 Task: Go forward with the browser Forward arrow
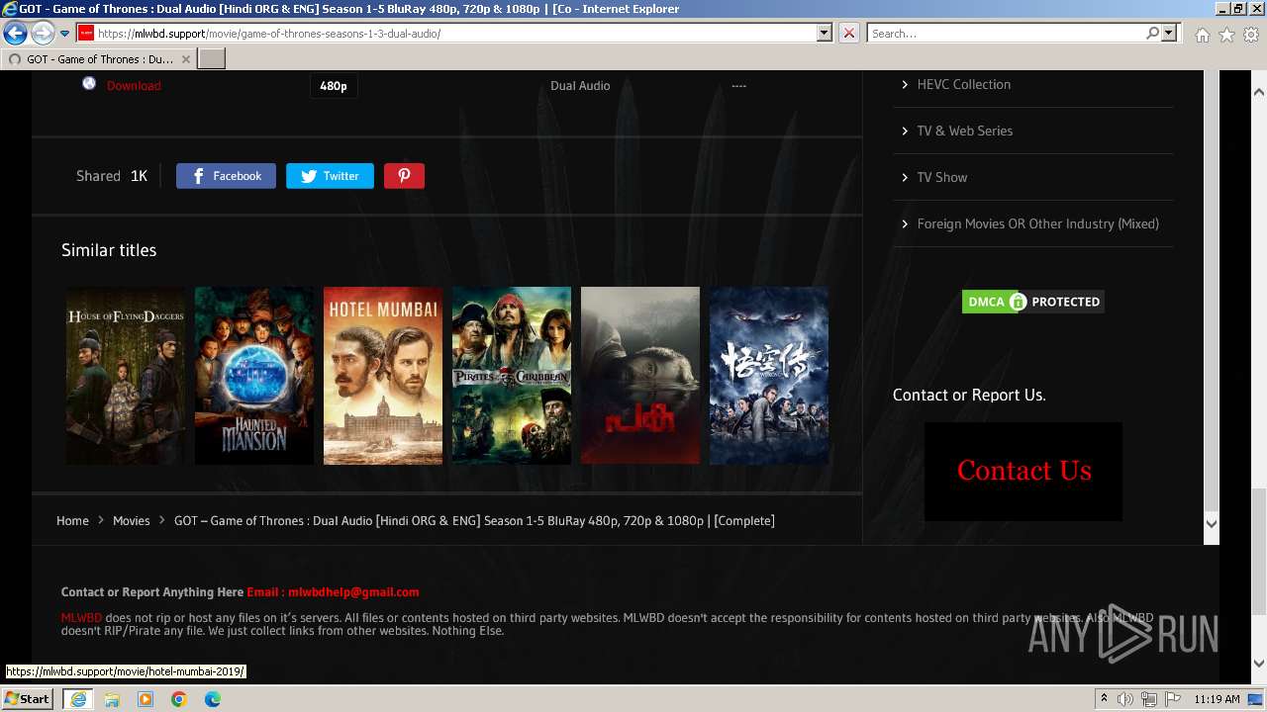click(x=43, y=34)
